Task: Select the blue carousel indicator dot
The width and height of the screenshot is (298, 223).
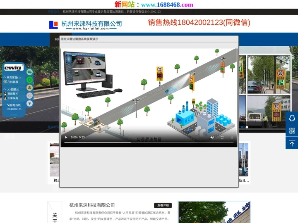Action: coord(242,127)
